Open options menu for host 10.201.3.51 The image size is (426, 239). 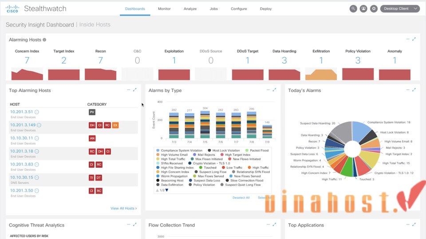pos(37,112)
